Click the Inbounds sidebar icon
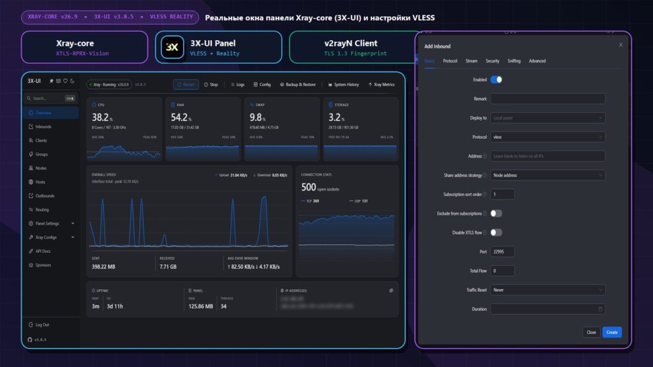This screenshot has height=367, width=653. (x=31, y=127)
